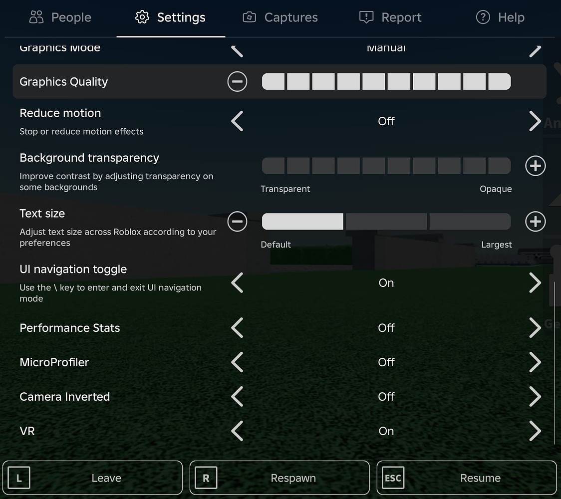Click the Background transparency slider bar

coord(386,166)
